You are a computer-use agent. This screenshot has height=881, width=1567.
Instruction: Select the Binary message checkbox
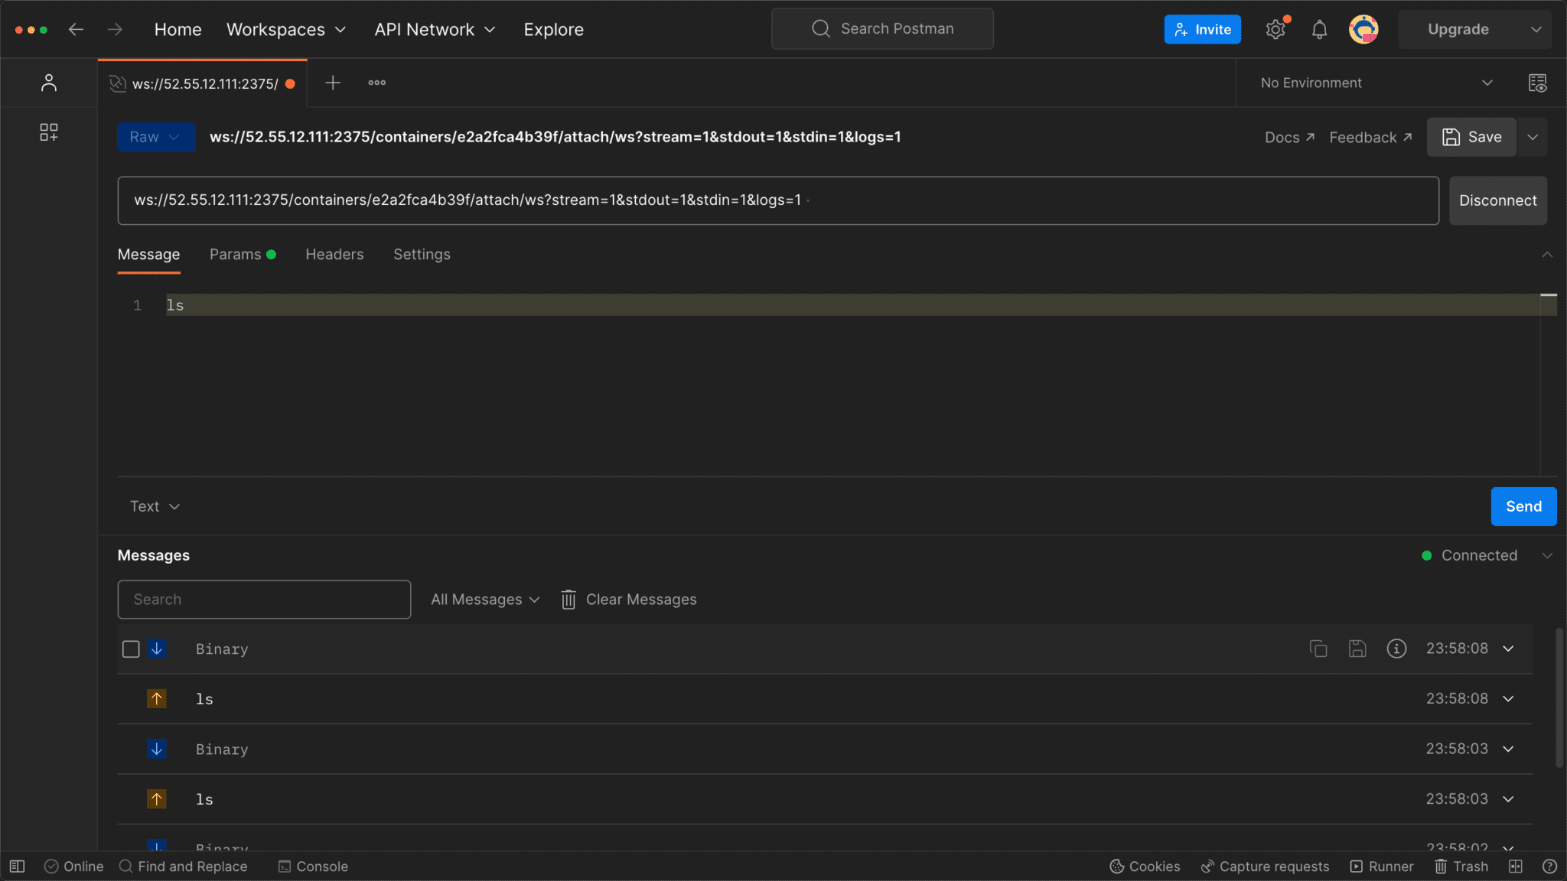click(x=130, y=649)
